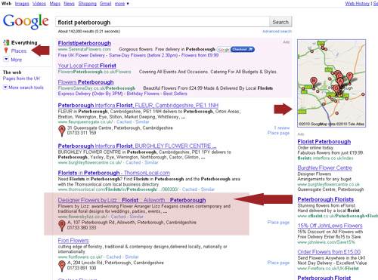Open the BURGHLEY FLOWER CENTRE result

click(137, 146)
